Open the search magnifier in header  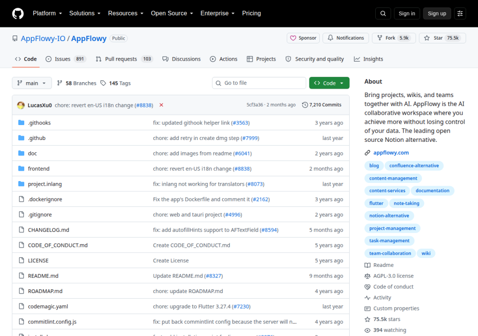(383, 14)
